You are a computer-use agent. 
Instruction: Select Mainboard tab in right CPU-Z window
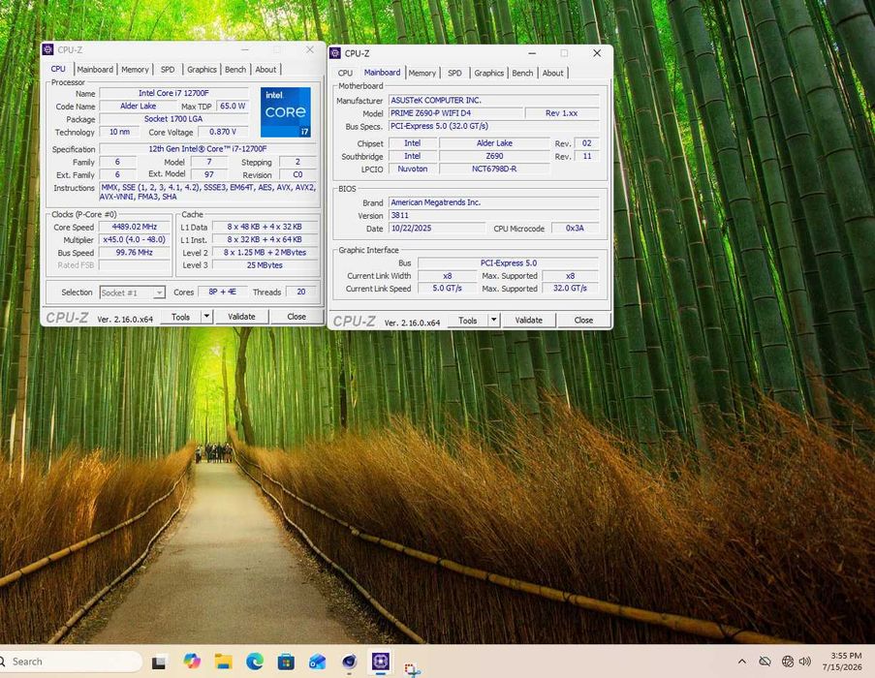[x=382, y=72]
